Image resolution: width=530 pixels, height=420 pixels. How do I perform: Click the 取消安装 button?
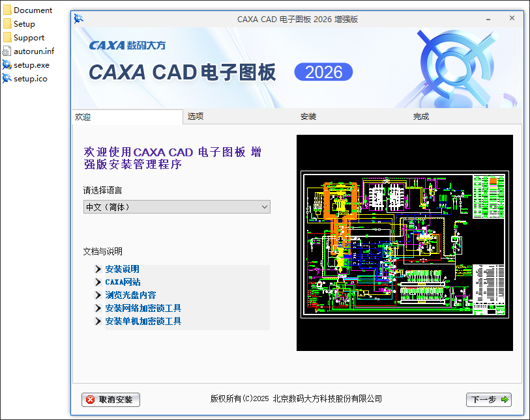point(110,400)
